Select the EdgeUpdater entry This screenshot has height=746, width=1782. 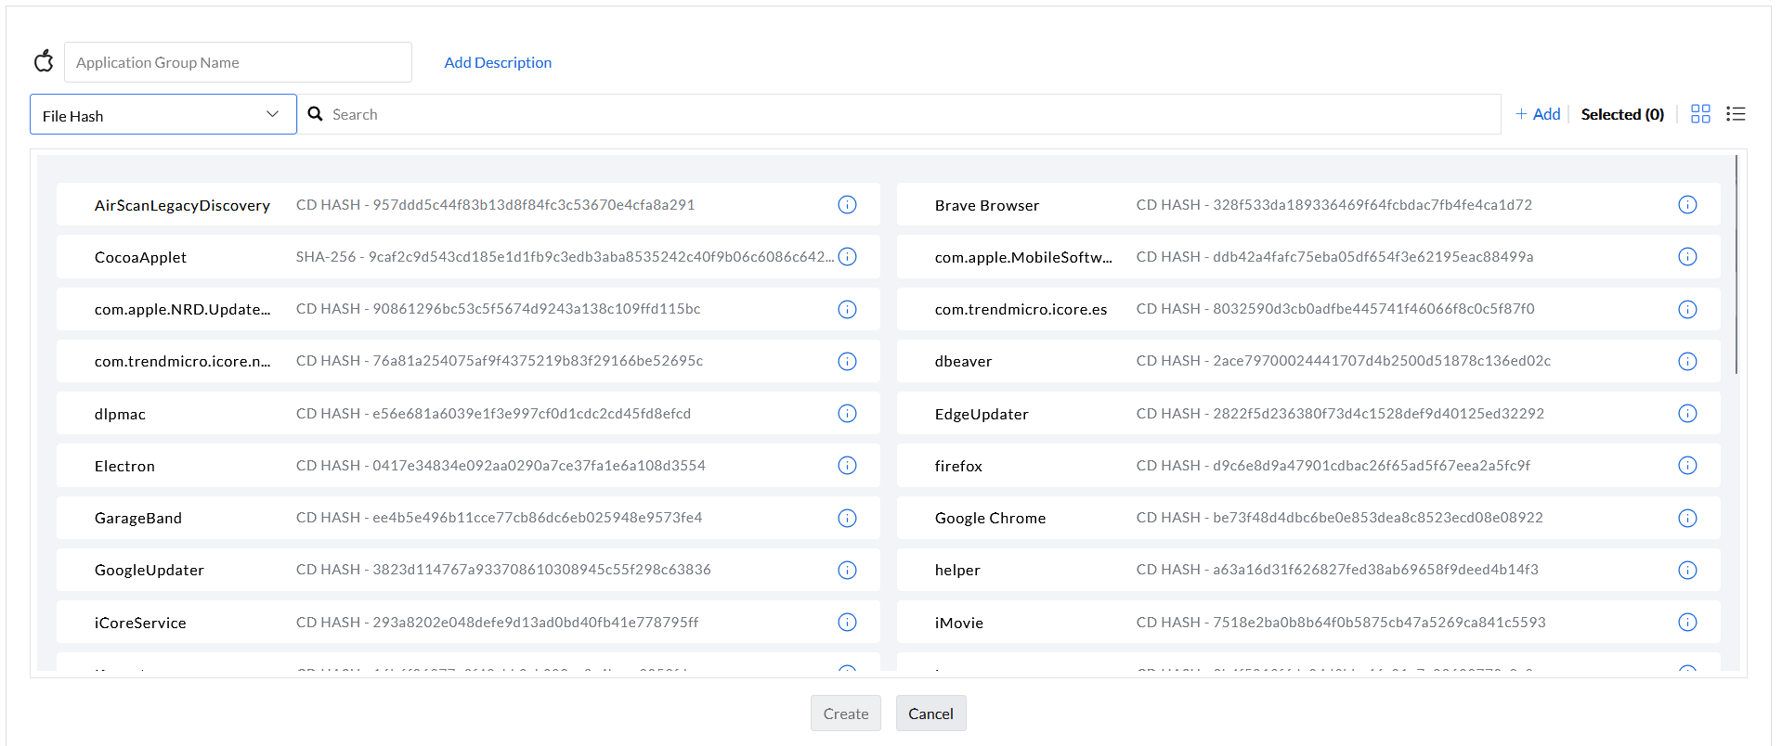pos(1308,414)
